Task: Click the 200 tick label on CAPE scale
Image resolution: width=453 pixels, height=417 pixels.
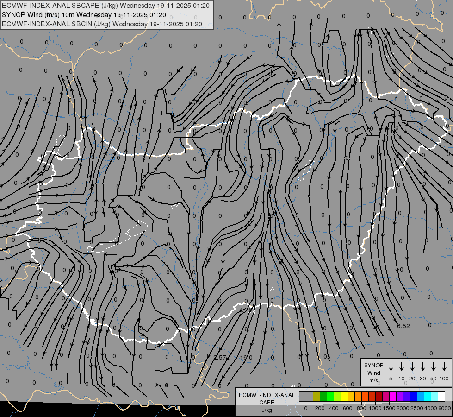Action: pyautogui.click(x=320, y=408)
